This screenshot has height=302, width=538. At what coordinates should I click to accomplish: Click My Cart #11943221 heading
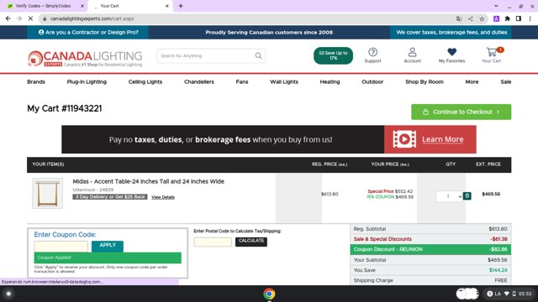[x=65, y=108]
